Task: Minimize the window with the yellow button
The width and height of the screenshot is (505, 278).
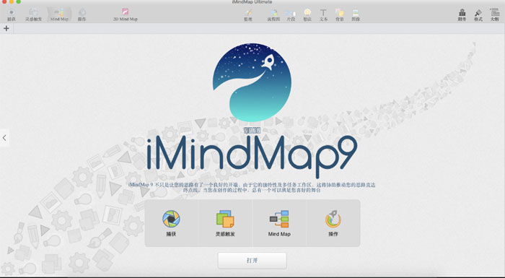Action: (x=12, y=1)
